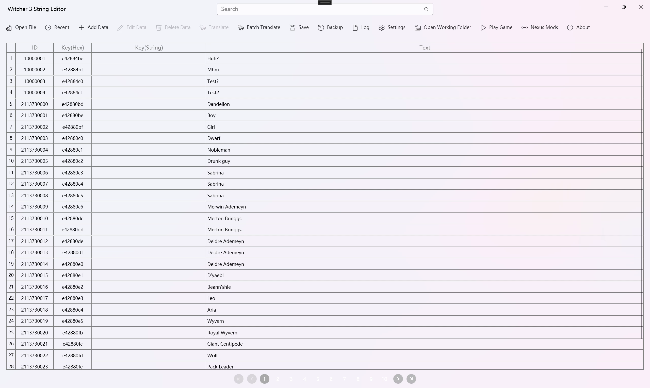Image resolution: width=650 pixels, height=388 pixels.
Task: Save the current string file
Action: (x=299, y=27)
